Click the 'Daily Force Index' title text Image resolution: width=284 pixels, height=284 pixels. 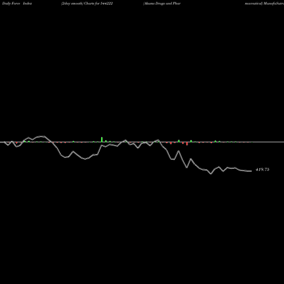pyautogui.click(x=17, y=3)
